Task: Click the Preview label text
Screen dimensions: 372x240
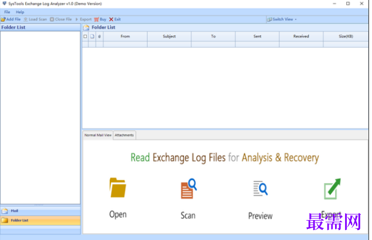Action: (x=261, y=216)
